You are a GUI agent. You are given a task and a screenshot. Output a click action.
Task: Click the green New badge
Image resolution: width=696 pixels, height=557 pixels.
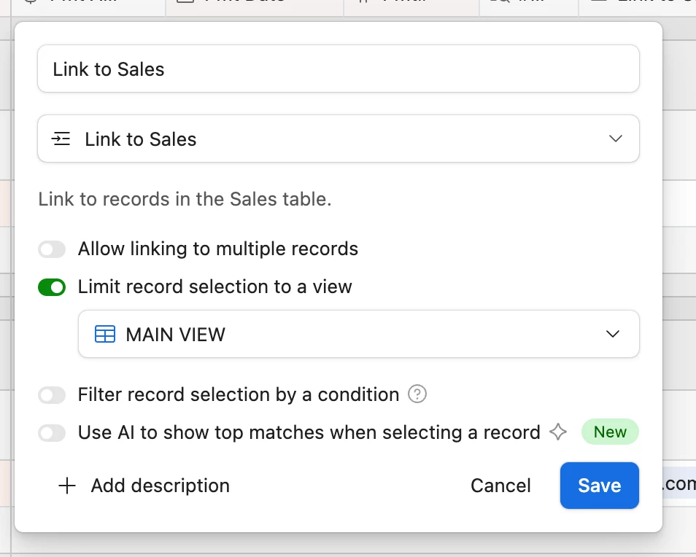coord(610,432)
